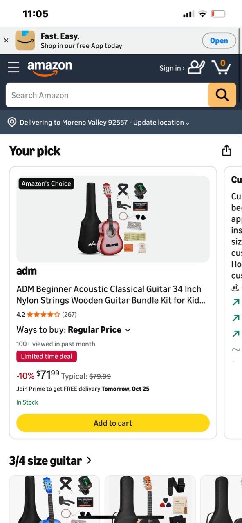Open ADM Beginner Acoustic Classical Guitar title
Screen dimensions: 242x523
pos(111,295)
